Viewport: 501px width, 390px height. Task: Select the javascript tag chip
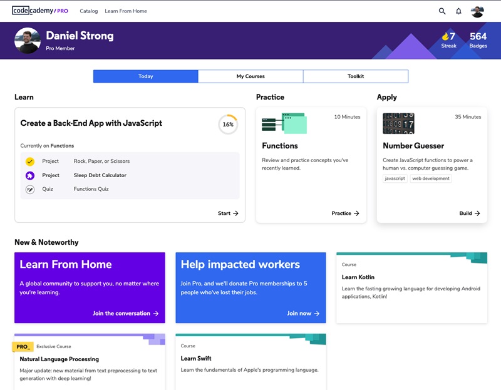[x=395, y=178]
